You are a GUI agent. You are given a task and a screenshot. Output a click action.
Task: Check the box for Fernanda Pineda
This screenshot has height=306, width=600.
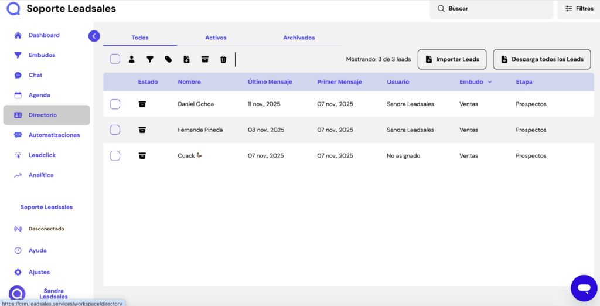(x=115, y=130)
